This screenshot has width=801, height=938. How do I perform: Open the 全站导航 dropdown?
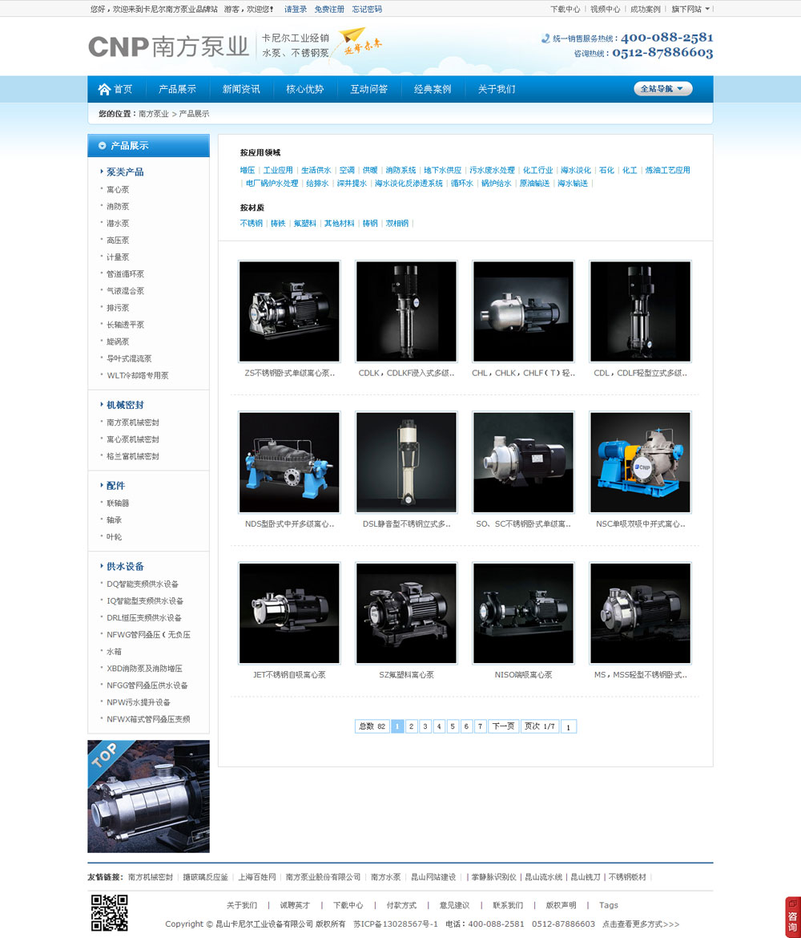662,89
